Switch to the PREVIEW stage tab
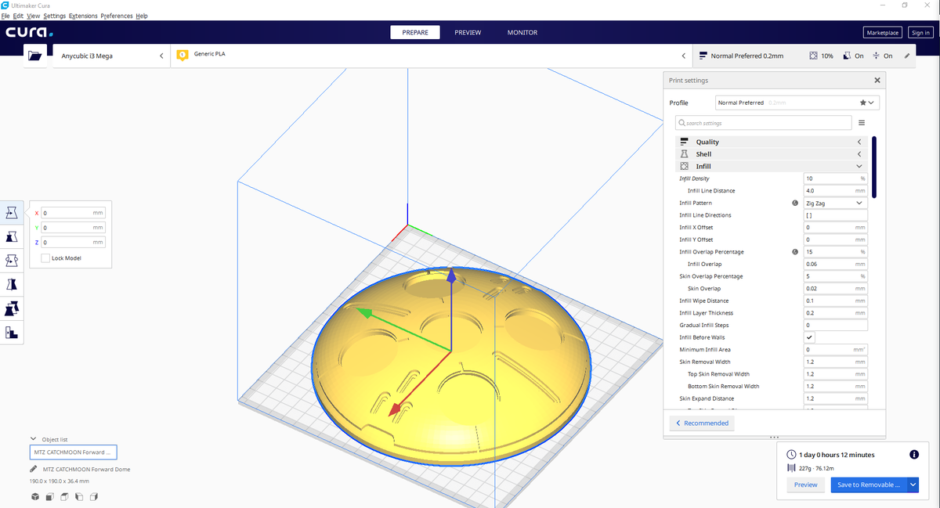The width and height of the screenshot is (940, 508). (x=468, y=33)
